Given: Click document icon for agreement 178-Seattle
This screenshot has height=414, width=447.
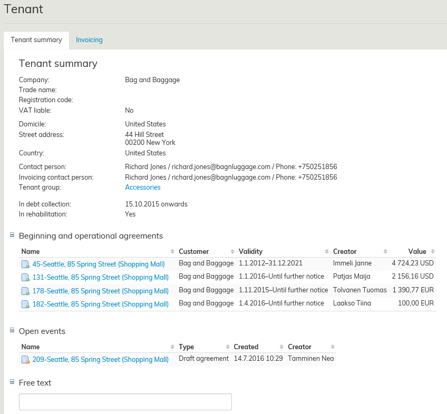Looking at the screenshot, I should click(25, 291).
